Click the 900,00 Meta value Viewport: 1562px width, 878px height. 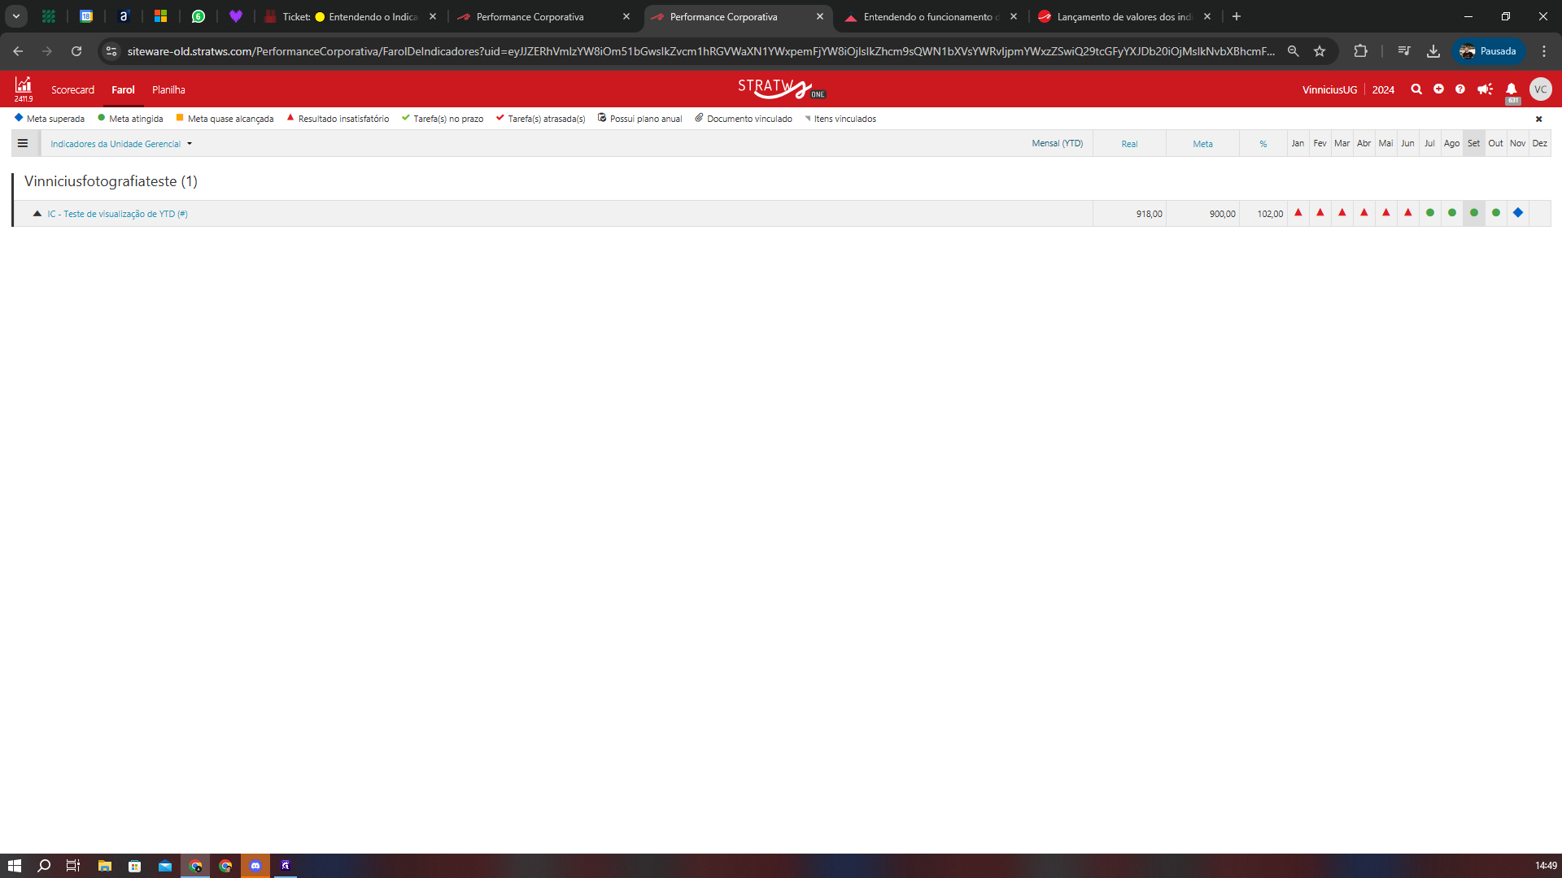click(1222, 214)
